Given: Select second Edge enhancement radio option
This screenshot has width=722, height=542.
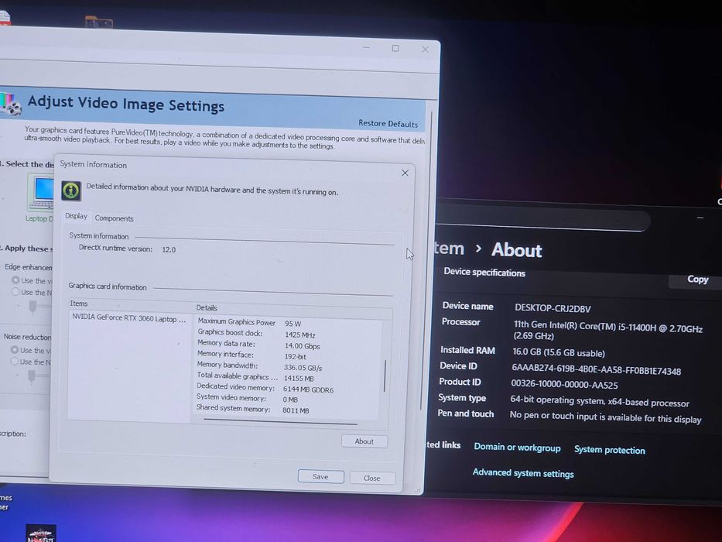Looking at the screenshot, I should 15,292.
